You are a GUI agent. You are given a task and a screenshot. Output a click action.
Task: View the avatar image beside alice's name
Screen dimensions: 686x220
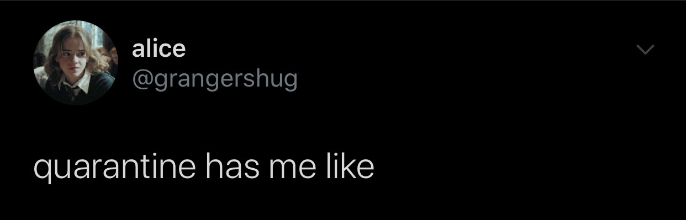75,63
